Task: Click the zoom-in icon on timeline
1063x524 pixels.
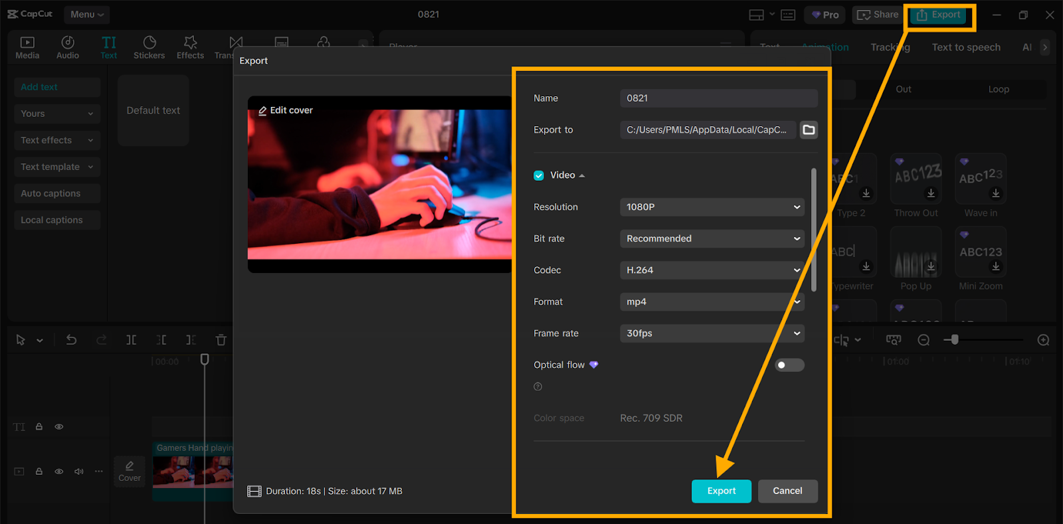Action: tap(1043, 340)
